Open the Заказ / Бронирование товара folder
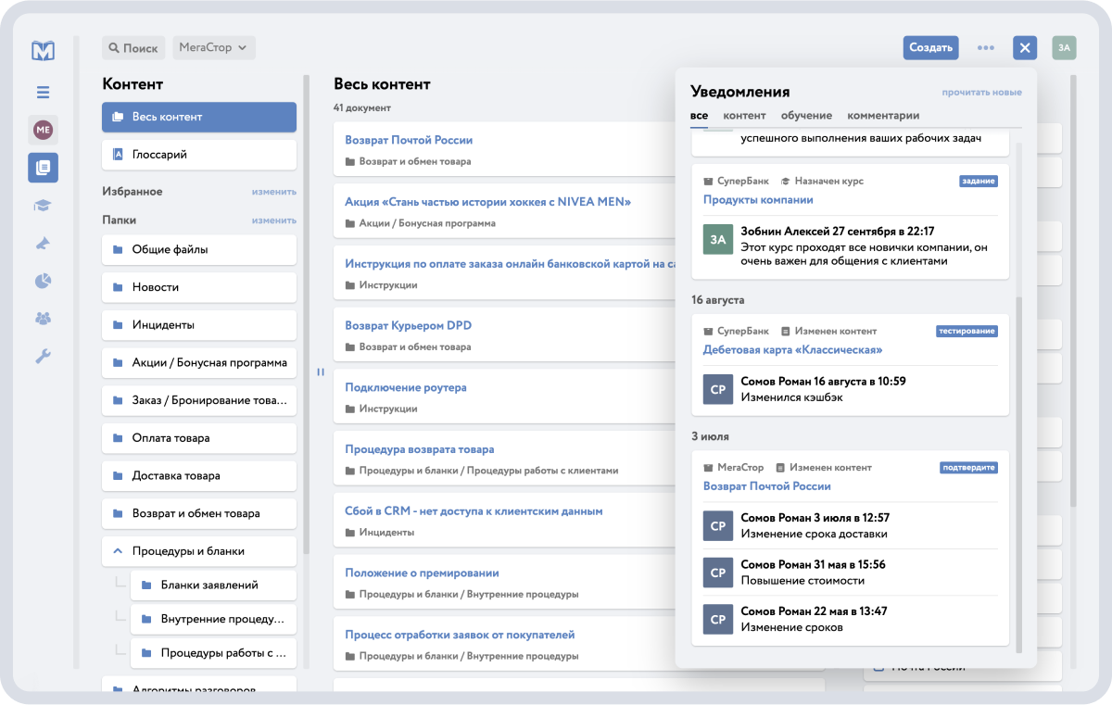The height and width of the screenshot is (705, 1112). coord(199,400)
